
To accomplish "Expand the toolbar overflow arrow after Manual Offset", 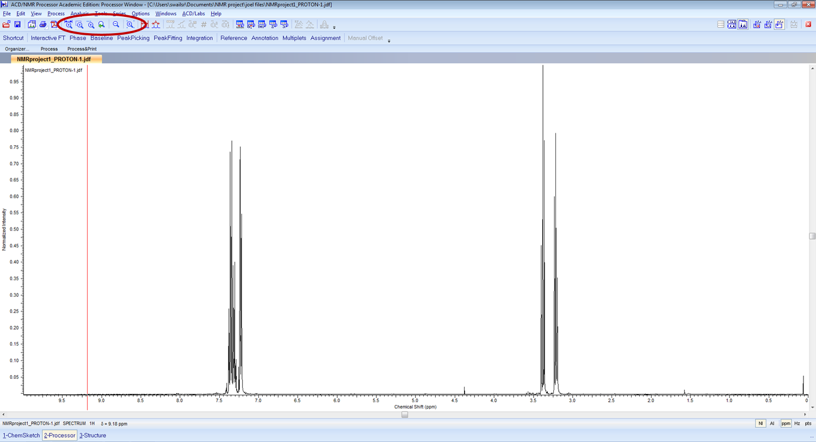I will [x=389, y=41].
